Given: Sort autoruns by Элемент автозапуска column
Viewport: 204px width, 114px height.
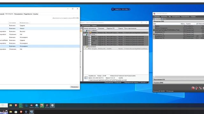Looking at the screenshot, I should click(x=90, y=28).
